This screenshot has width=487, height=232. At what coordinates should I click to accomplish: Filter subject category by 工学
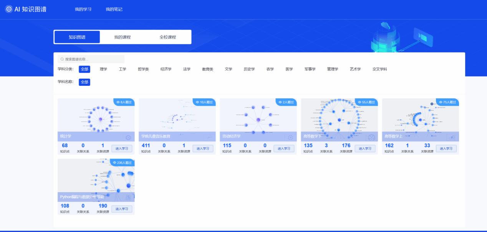pyautogui.click(x=123, y=69)
